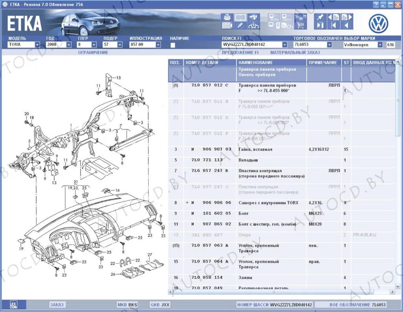The image size is (403, 312).
Task: Click the ELSA link icon
Action: [x=274, y=17]
